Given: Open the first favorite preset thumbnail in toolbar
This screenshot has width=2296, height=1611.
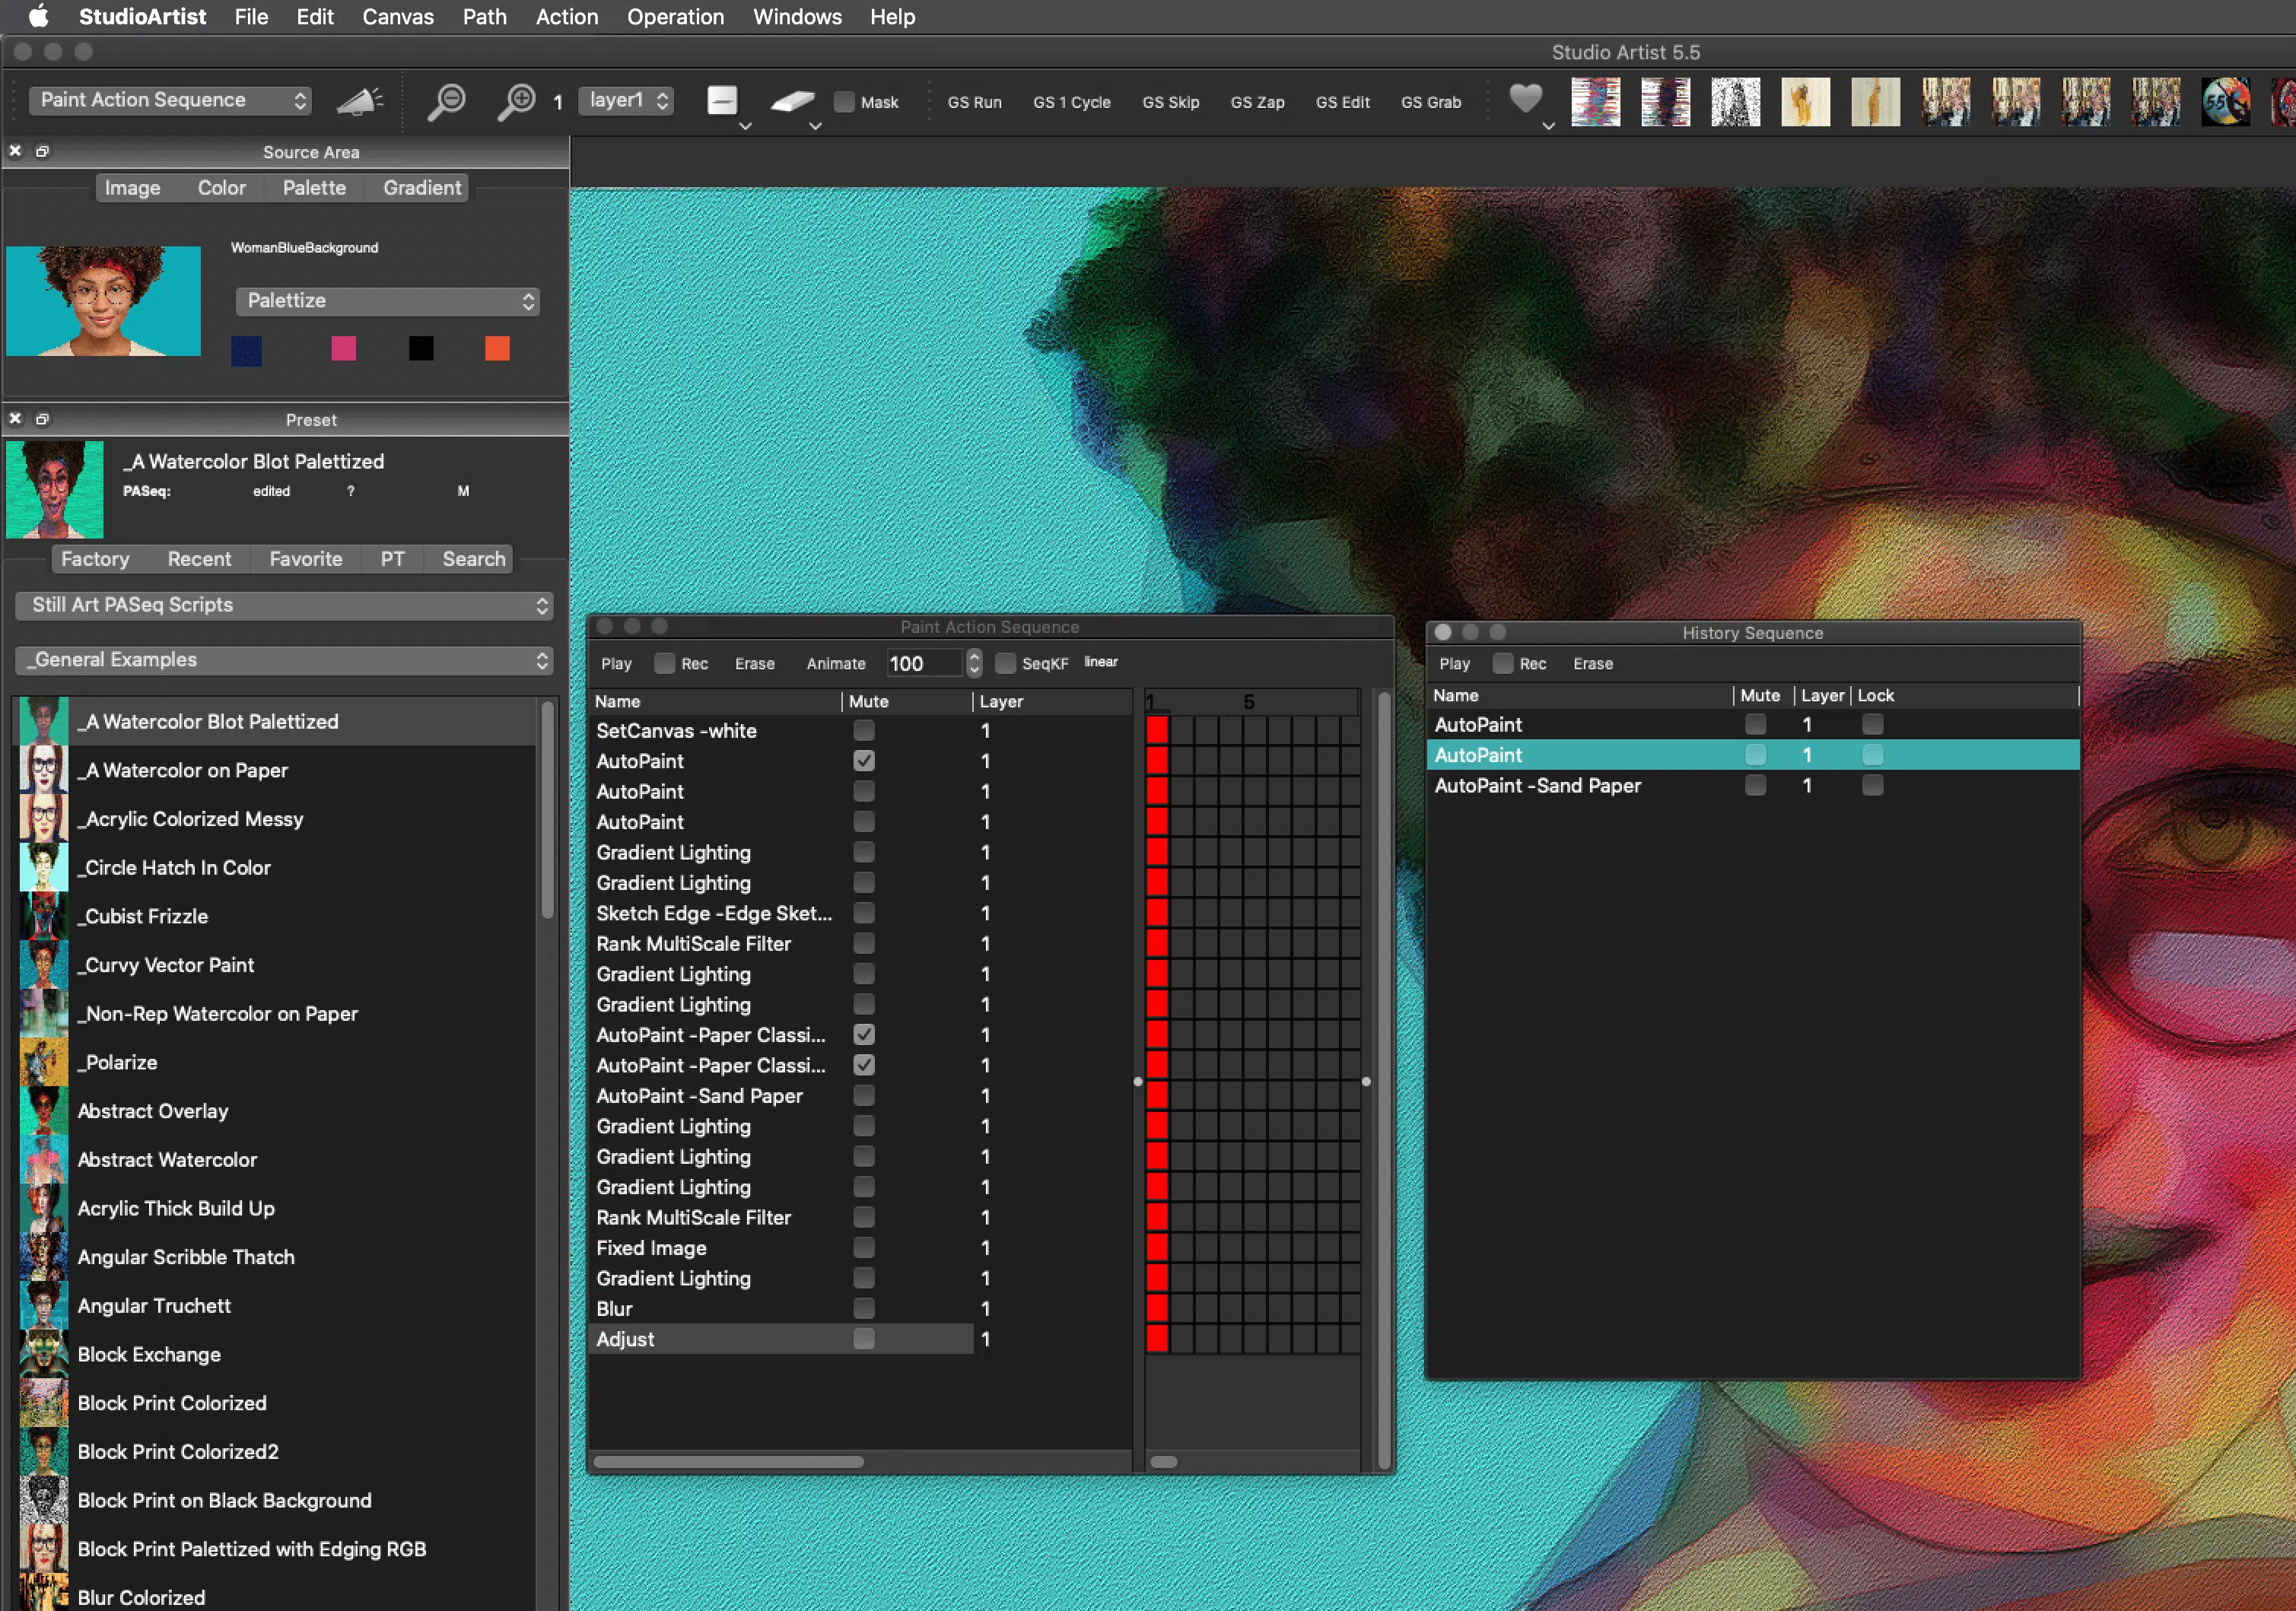Looking at the screenshot, I should pos(1595,101).
